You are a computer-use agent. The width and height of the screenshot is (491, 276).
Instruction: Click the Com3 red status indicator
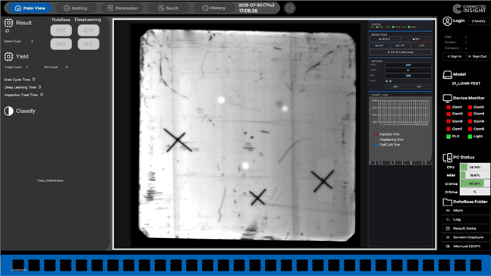click(449, 114)
